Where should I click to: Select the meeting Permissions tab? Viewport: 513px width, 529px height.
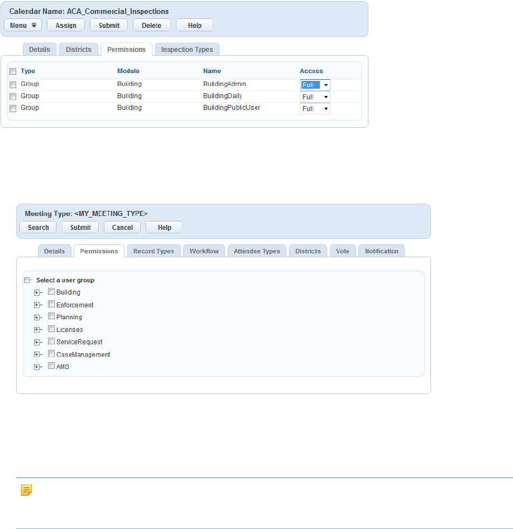click(99, 251)
